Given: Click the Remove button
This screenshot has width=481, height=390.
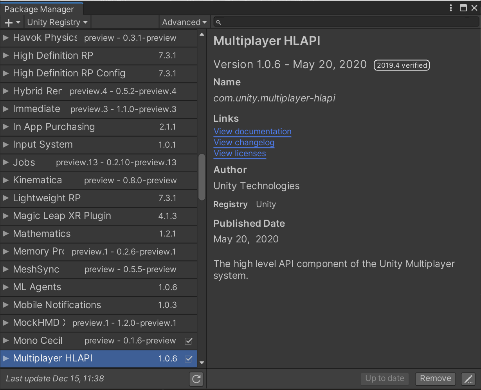Looking at the screenshot, I should click(435, 378).
